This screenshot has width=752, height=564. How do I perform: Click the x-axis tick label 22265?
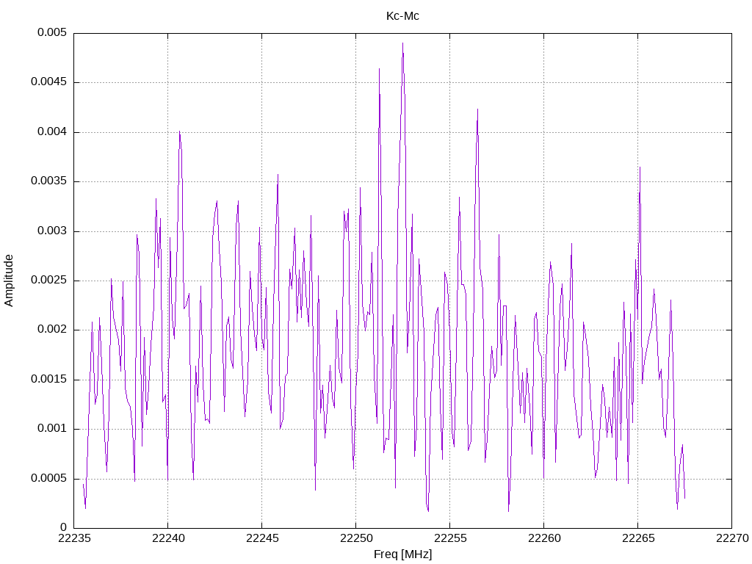638,538
